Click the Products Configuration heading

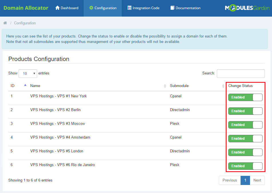(x=39, y=59)
